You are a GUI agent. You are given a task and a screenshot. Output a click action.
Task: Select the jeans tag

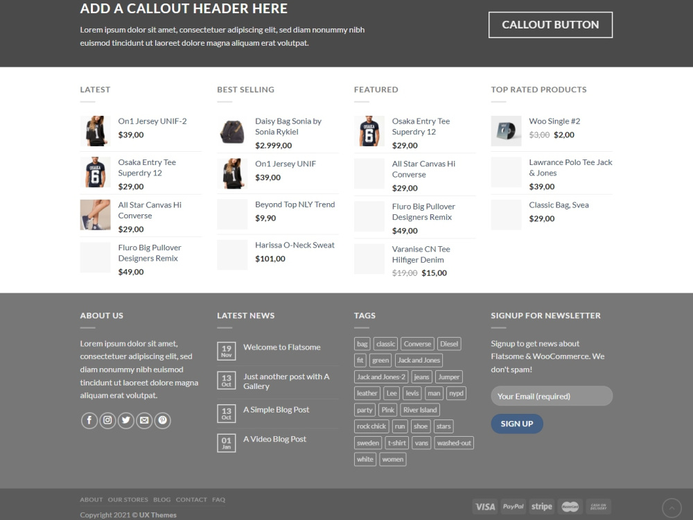tap(421, 377)
